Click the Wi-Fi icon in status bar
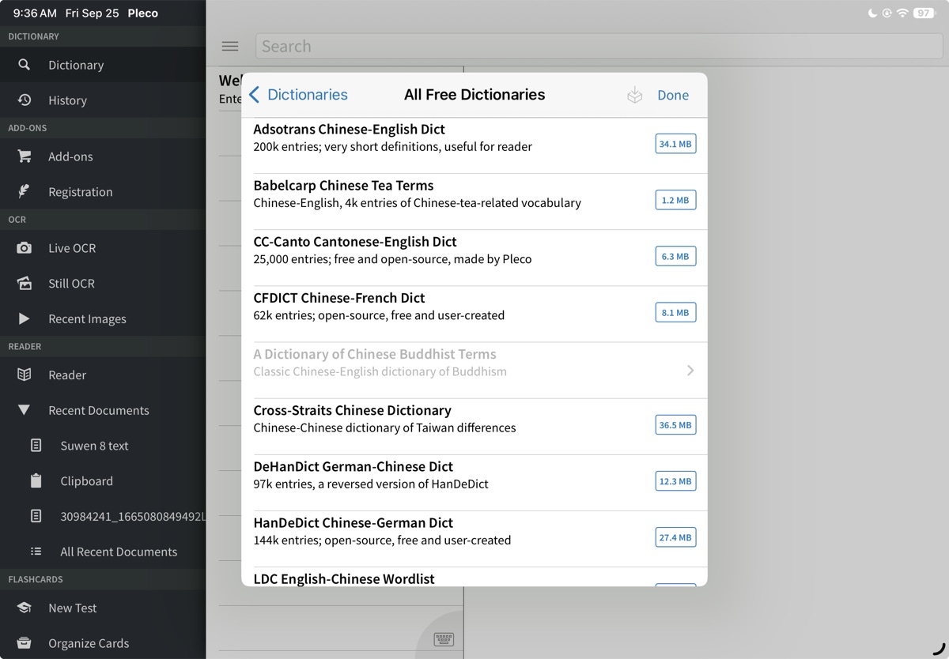 (902, 13)
